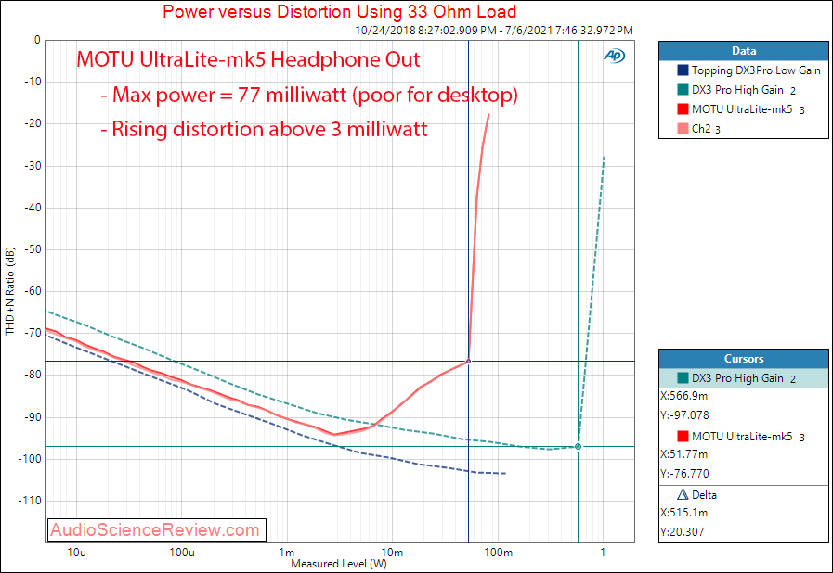Screen dimensions: 833x573
Task: Click the graph title 'Power versus Distortion Using 33 Ohm Load'
Action: pyautogui.click(x=340, y=11)
